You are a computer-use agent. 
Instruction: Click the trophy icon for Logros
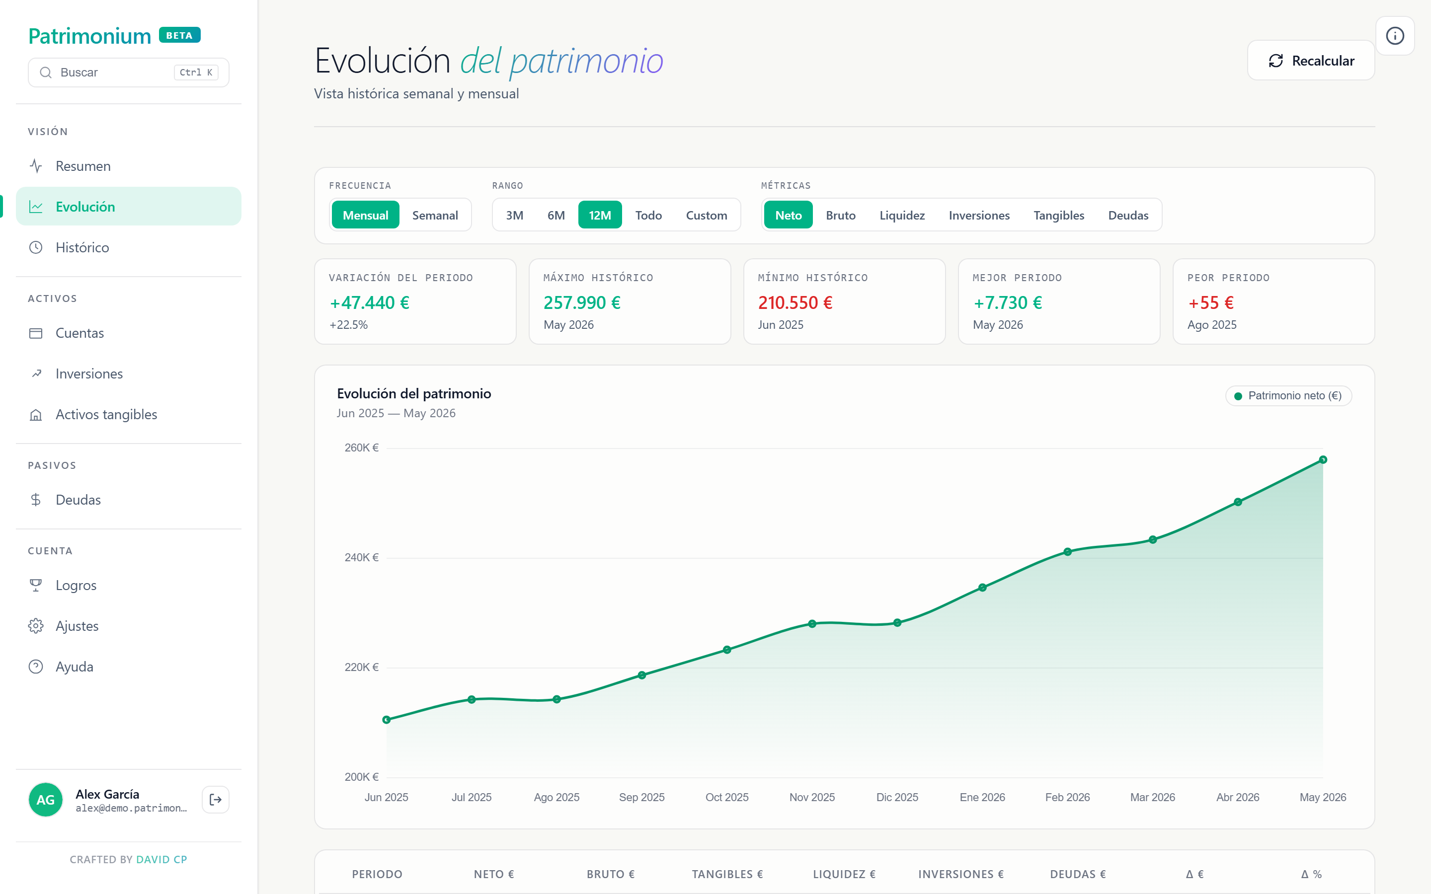coord(36,585)
